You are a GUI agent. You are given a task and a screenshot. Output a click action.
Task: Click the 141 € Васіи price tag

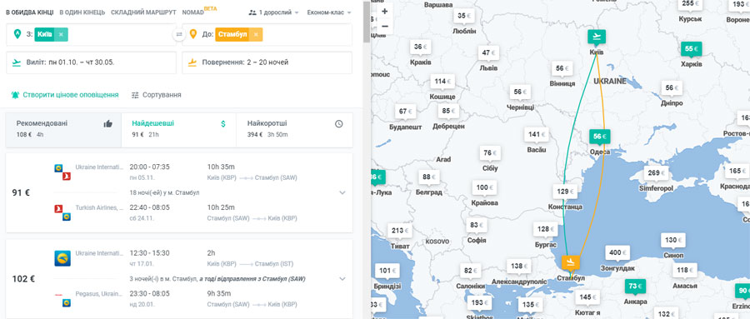point(536,135)
